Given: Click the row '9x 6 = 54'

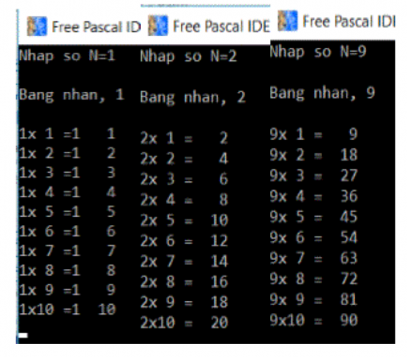Looking at the screenshot, I should (x=314, y=238).
